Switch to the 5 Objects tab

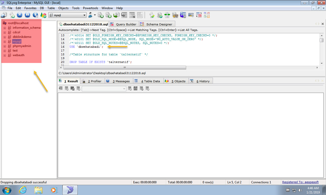pos(176,81)
